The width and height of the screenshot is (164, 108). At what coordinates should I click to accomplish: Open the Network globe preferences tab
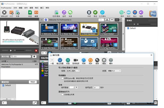[x=84, y=61]
